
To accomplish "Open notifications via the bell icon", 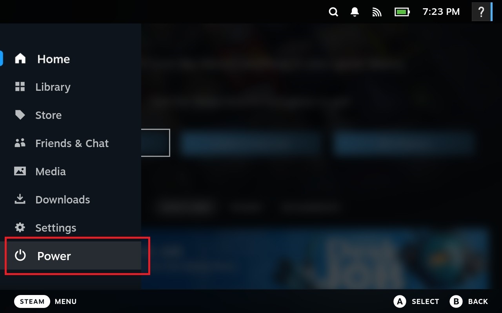I will pos(355,12).
